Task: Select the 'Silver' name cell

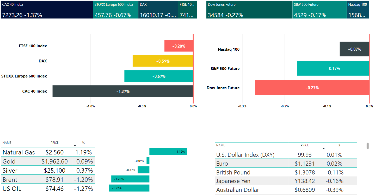Action: click(10, 171)
